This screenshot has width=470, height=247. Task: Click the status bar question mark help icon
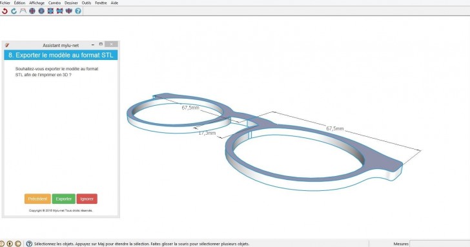[x=29, y=244]
